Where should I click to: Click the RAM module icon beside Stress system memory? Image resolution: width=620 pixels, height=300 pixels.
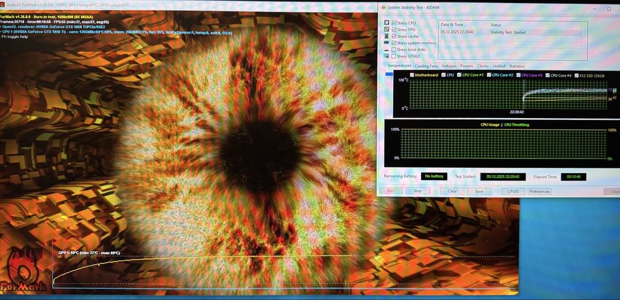coord(387,43)
